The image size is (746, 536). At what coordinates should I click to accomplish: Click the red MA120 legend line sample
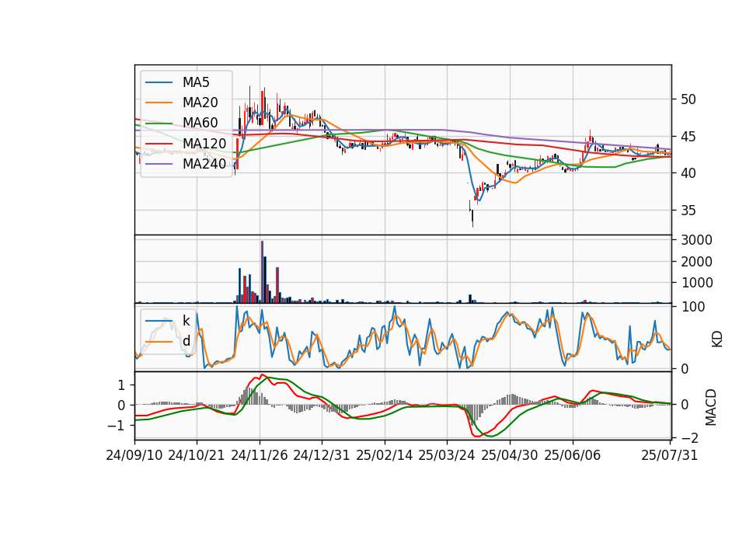tap(159, 144)
